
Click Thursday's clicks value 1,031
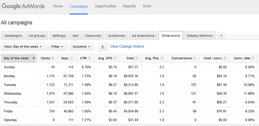point(51,102)
